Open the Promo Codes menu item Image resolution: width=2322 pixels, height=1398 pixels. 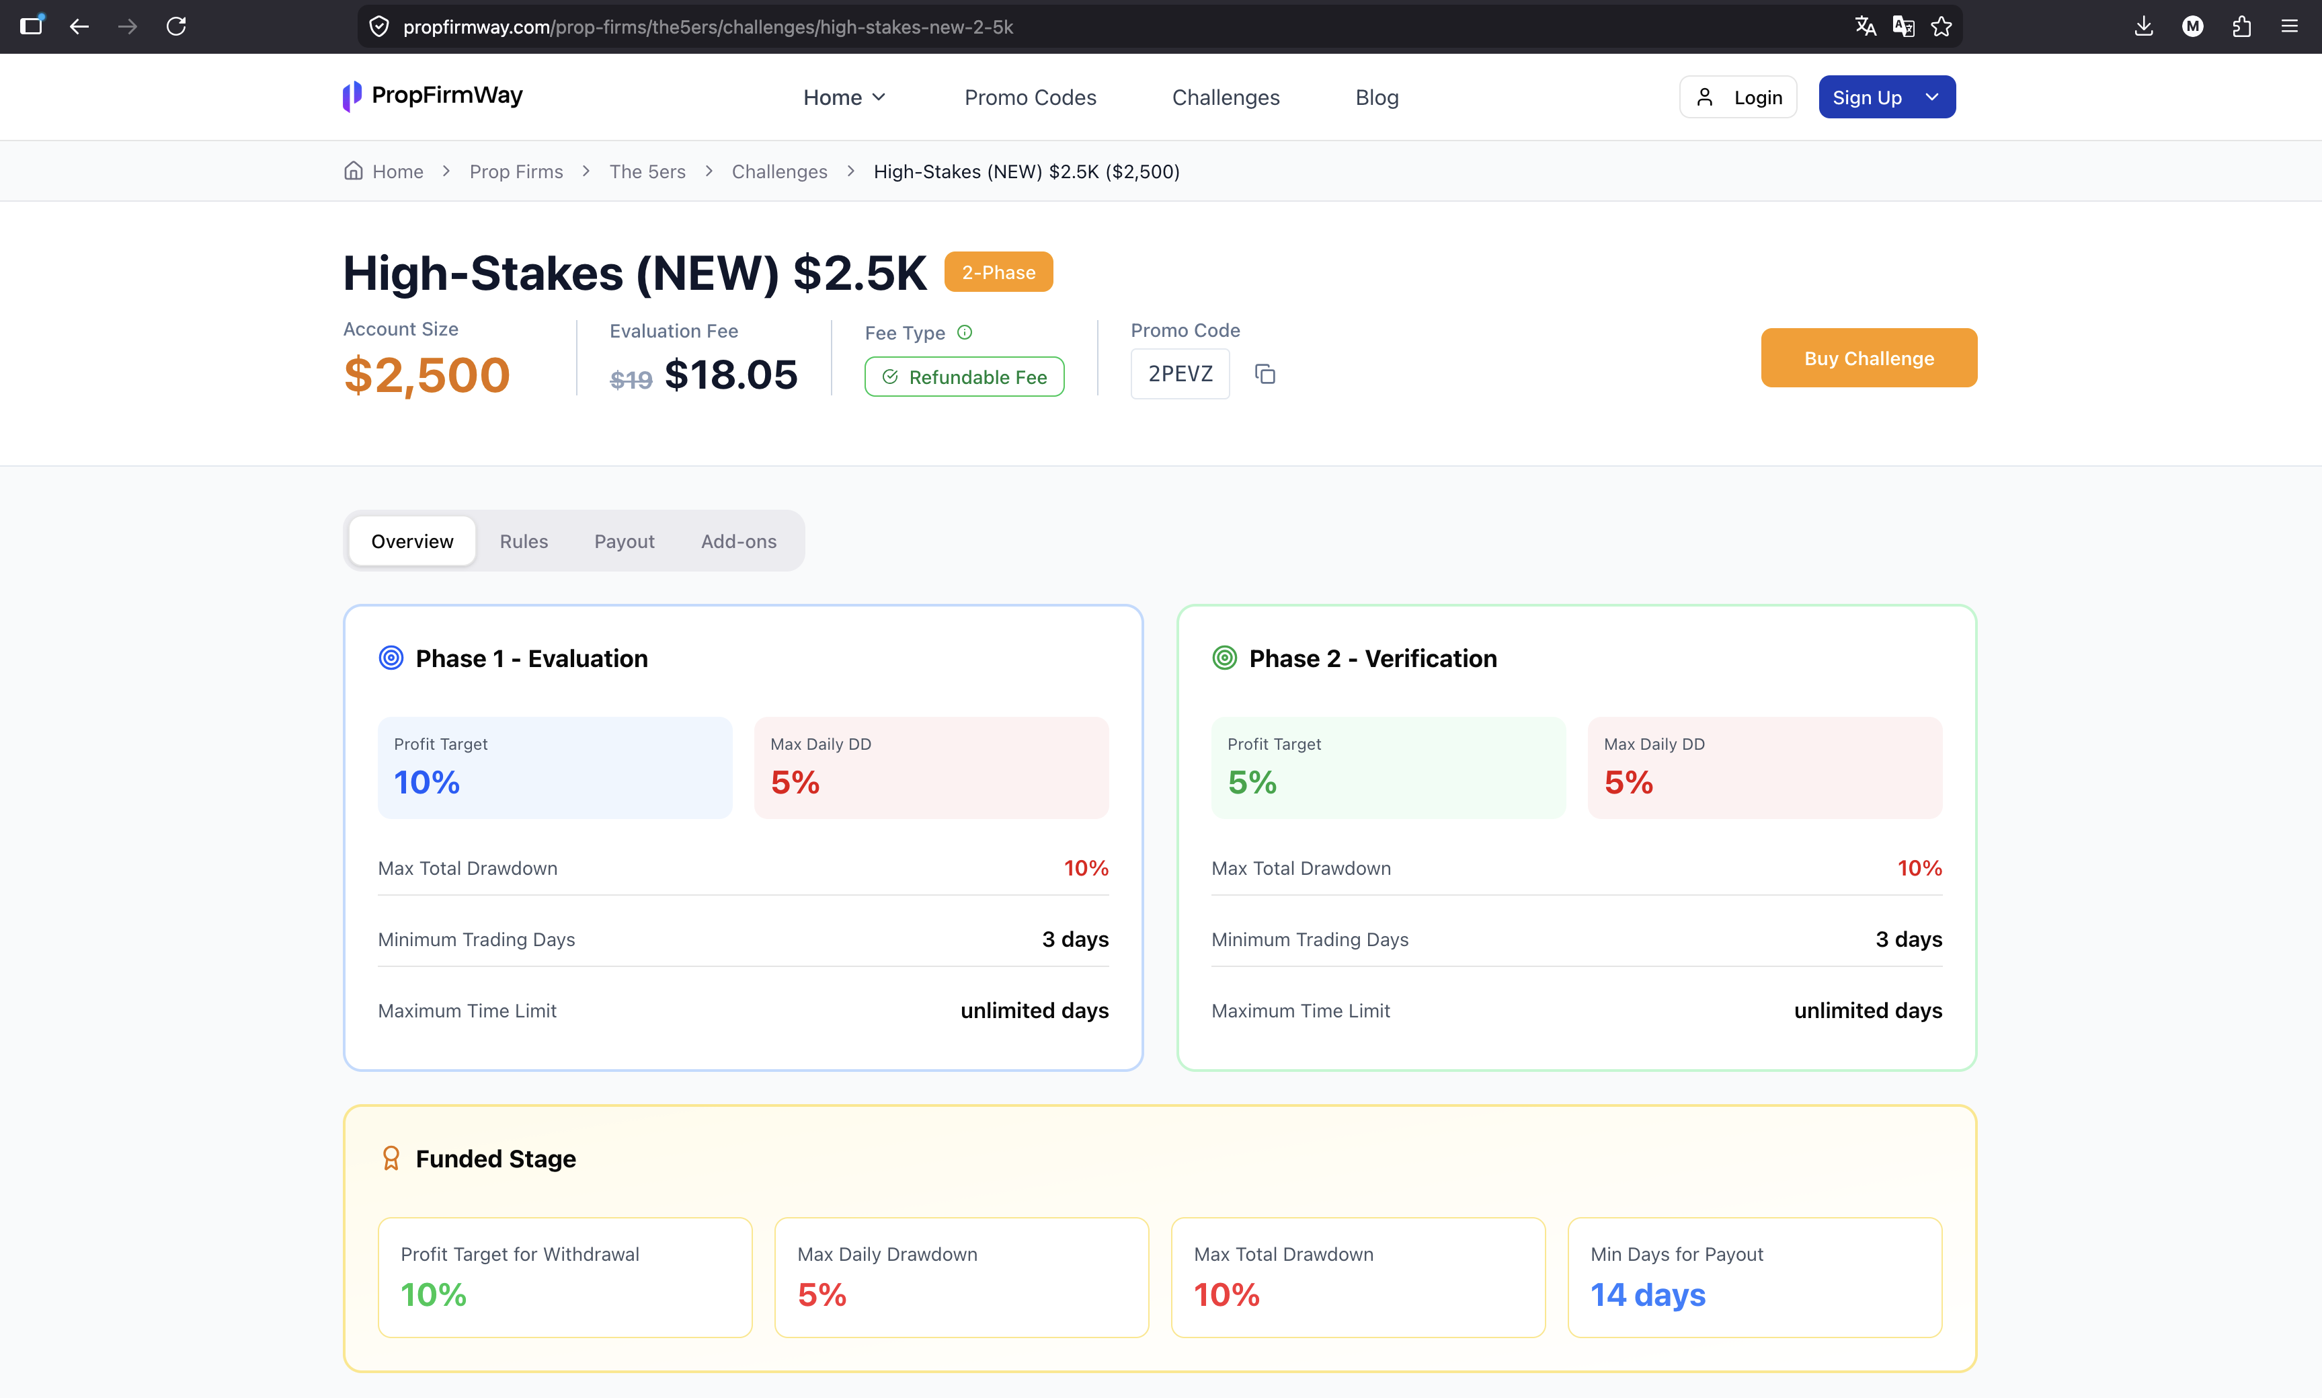tap(1030, 97)
